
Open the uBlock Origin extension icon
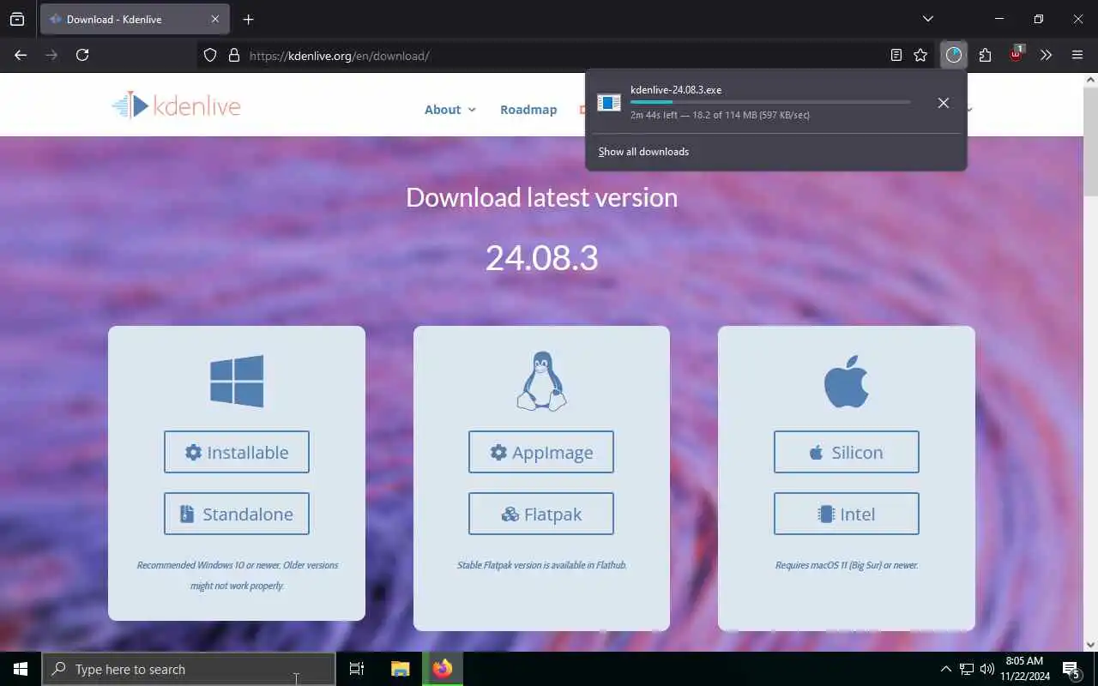(x=1016, y=54)
